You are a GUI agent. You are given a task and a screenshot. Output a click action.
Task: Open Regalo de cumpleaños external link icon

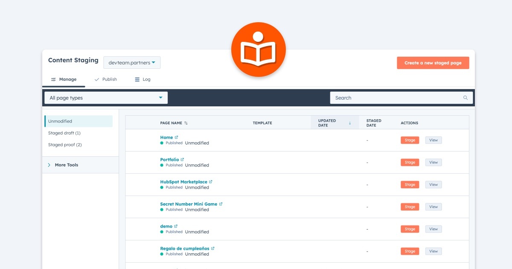pos(212,248)
